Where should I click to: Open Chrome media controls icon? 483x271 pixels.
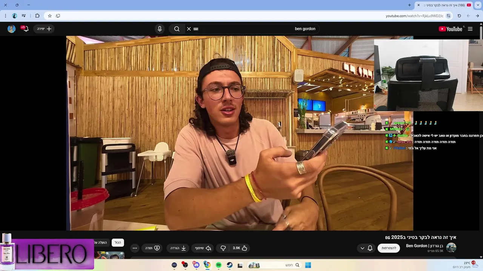pos(24,16)
